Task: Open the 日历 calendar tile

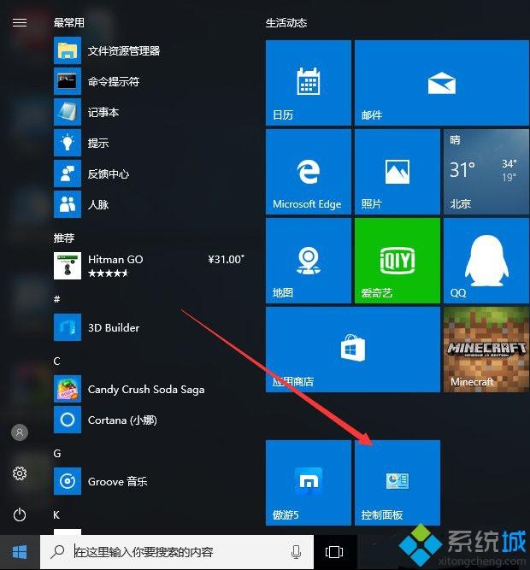Action: point(309,83)
